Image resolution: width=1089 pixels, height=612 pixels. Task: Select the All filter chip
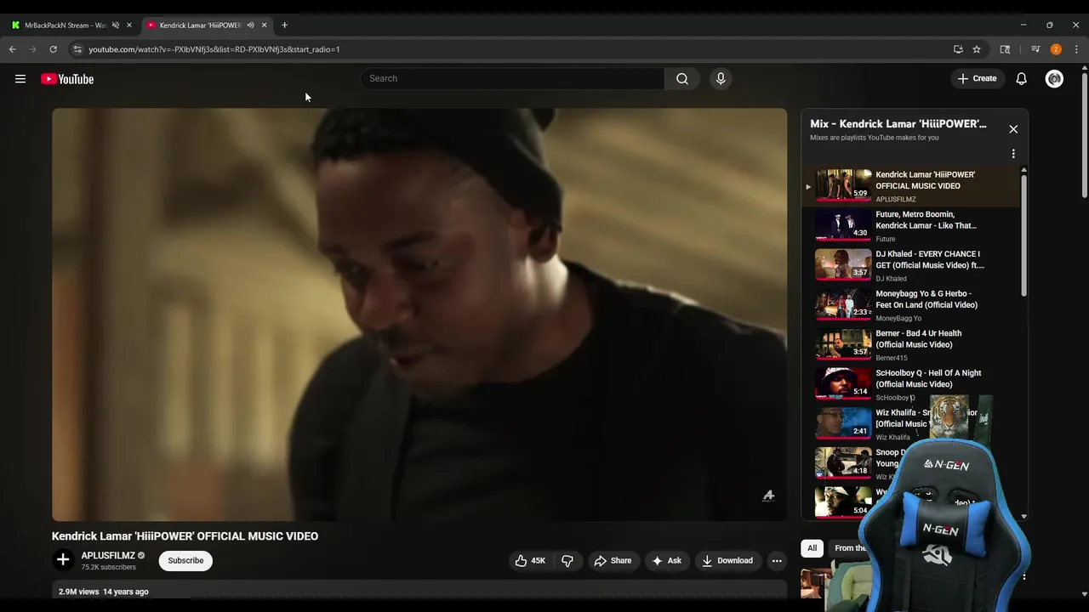[x=812, y=548]
